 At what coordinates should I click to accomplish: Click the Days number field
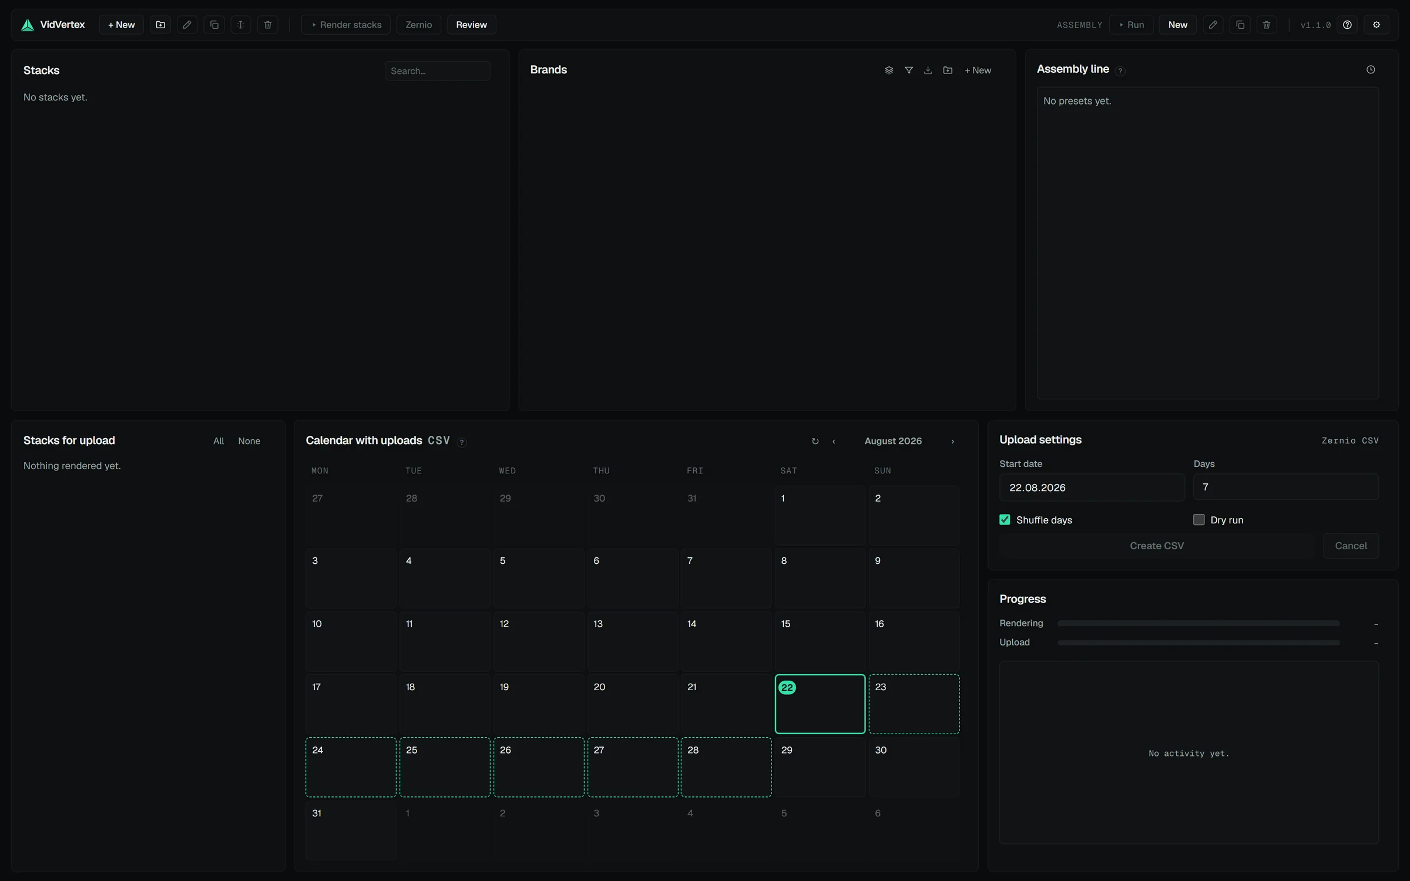click(1286, 487)
